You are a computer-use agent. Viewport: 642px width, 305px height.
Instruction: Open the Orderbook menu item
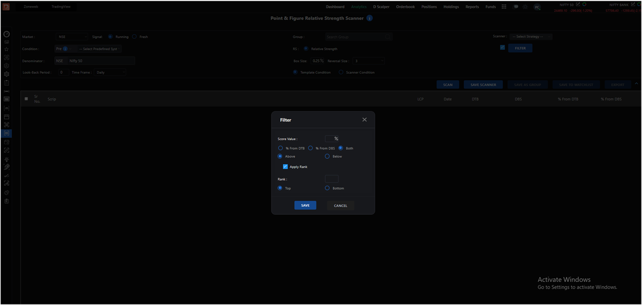click(405, 6)
